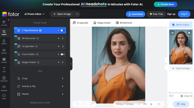Open the Frames sidebar section

(4, 60)
